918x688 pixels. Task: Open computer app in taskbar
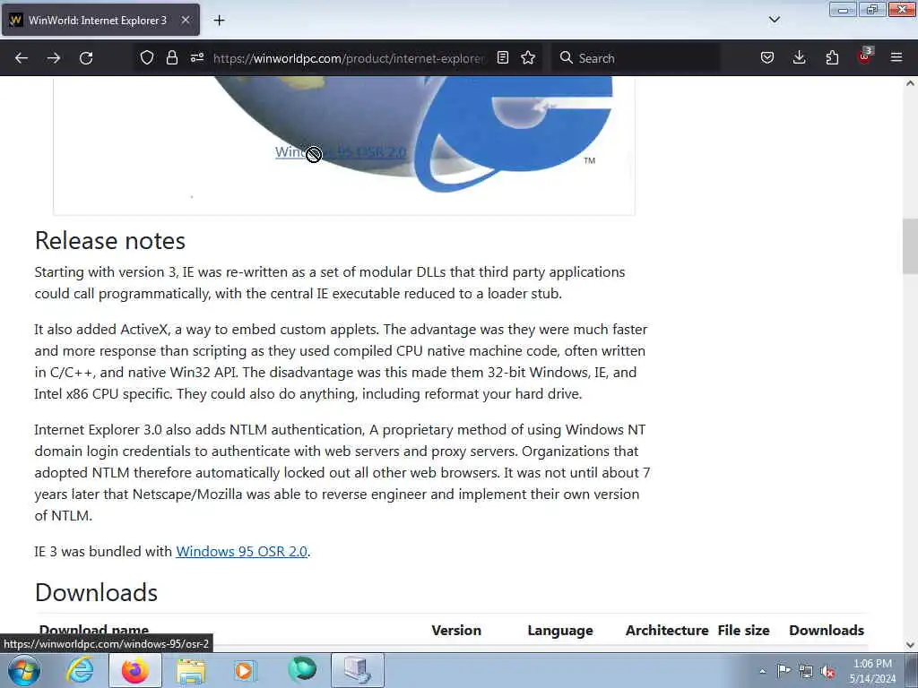[358, 670]
